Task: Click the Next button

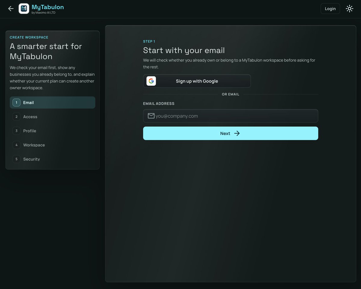Action: [x=230, y=133]
